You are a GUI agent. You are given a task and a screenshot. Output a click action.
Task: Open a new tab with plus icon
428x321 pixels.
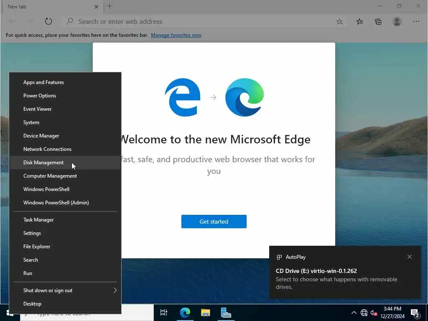coord(110,6)
